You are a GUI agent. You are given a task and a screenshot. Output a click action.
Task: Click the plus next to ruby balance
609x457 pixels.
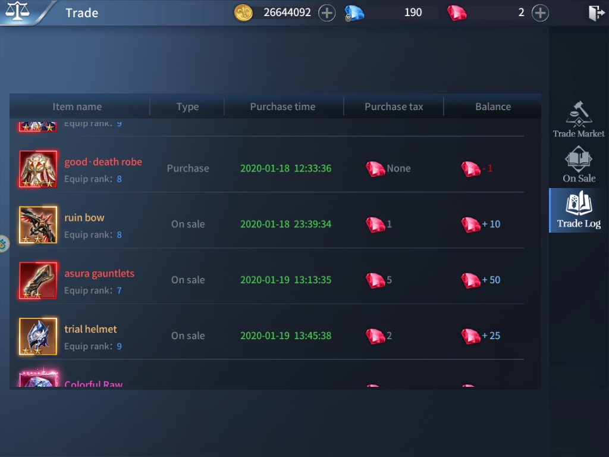541,12
